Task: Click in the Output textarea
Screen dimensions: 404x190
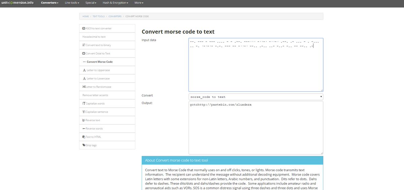Action: pos(256,128)
